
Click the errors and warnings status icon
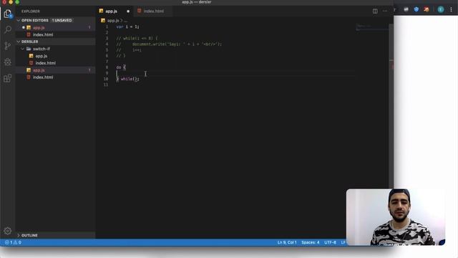click(x=13, y=242)
